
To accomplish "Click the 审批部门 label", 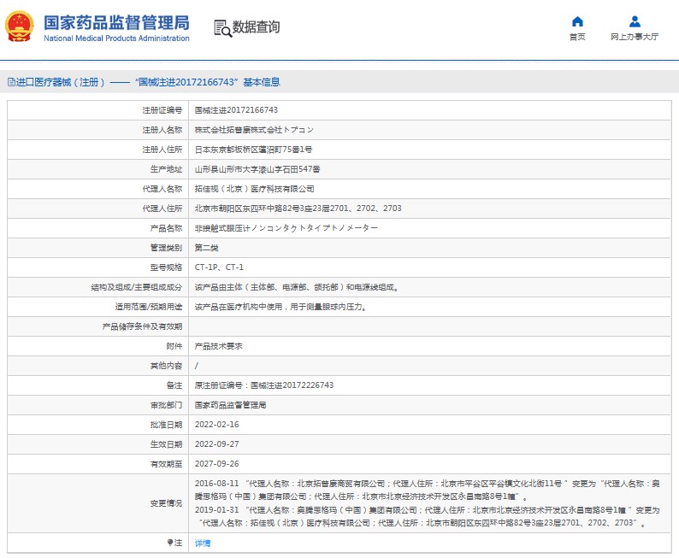I will coord(166,405).
